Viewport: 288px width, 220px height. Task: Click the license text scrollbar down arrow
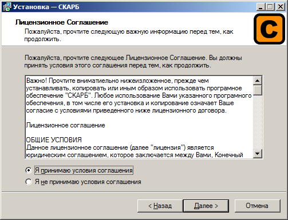(x=258, y=153)
